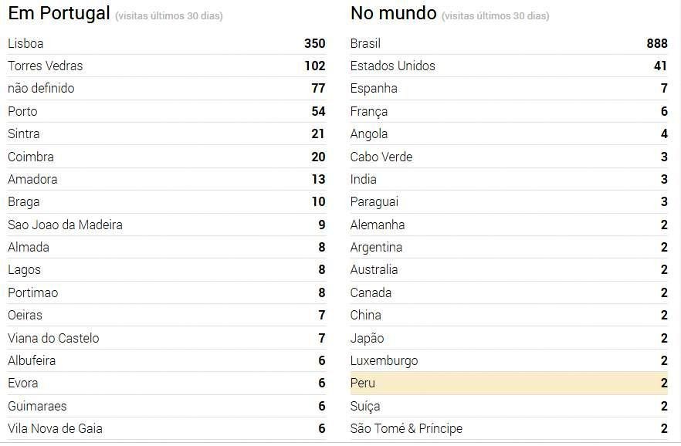The height and width of the screenshot is (446, 681).
Task: Select Sao Joao da Madeira row
Action: click(x=65, y=225)
